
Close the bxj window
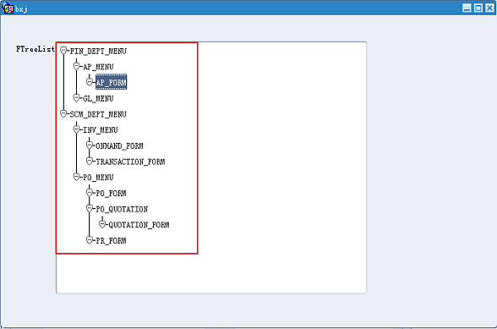click(x=489, y=8)
